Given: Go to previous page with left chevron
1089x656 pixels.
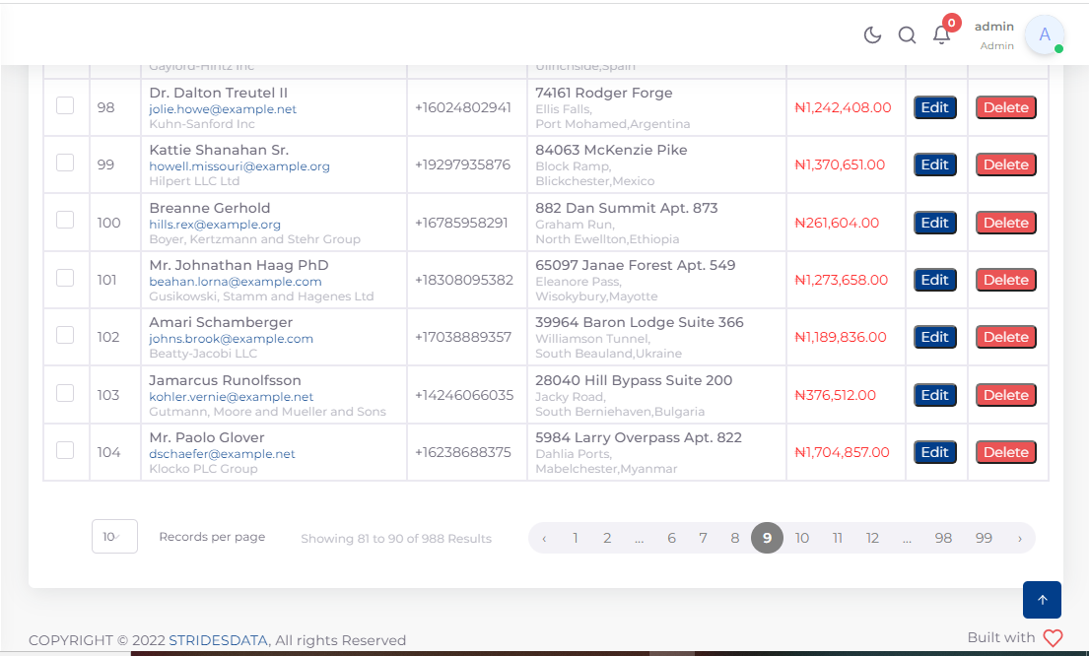Looking at the screenshot, I should [544, 538].
